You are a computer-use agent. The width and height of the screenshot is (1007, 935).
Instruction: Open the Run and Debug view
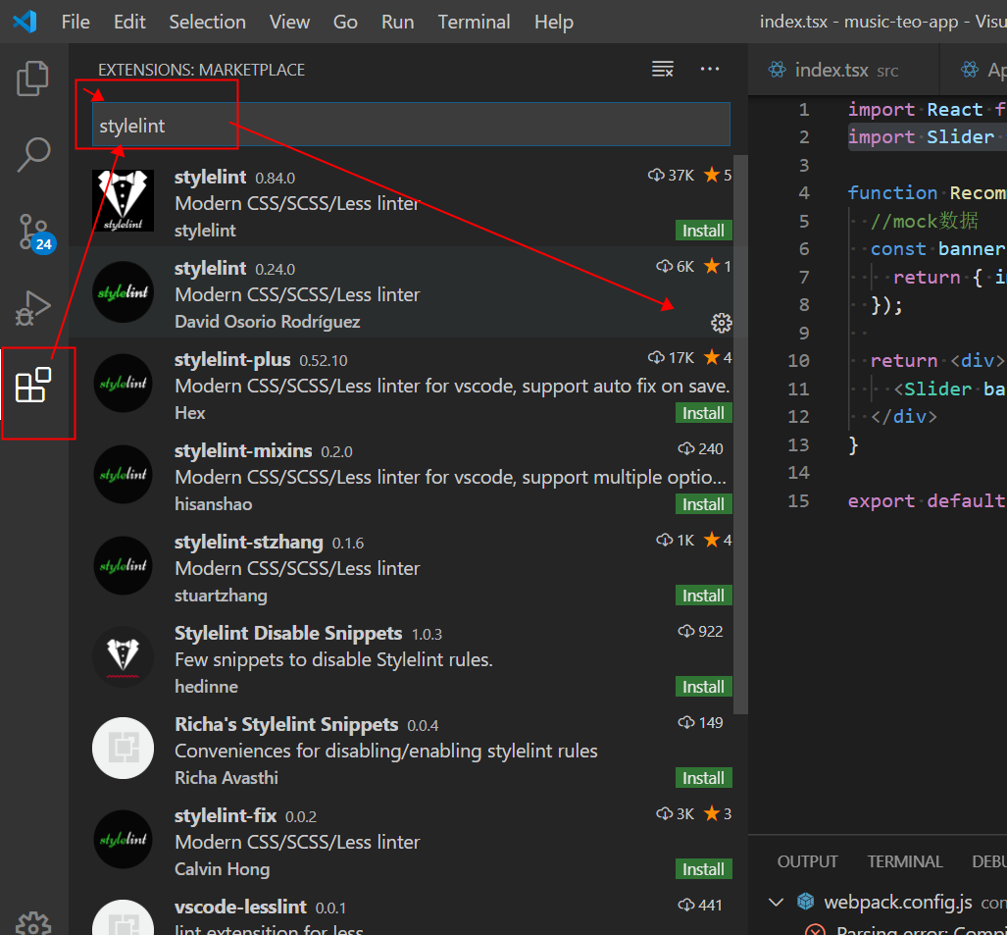(32, 308)
